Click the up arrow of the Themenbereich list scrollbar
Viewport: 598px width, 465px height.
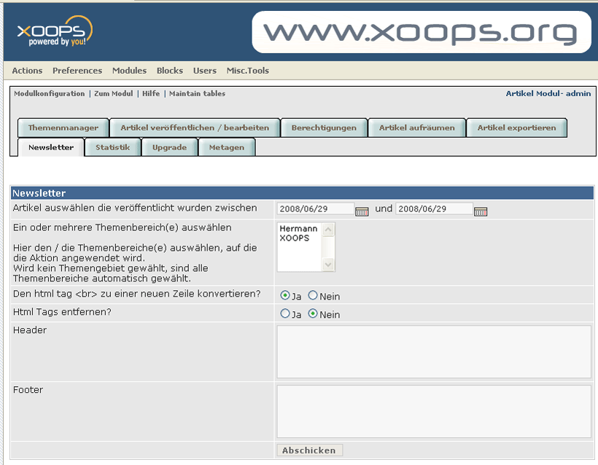pyautogui.click(x=328, y=230)
